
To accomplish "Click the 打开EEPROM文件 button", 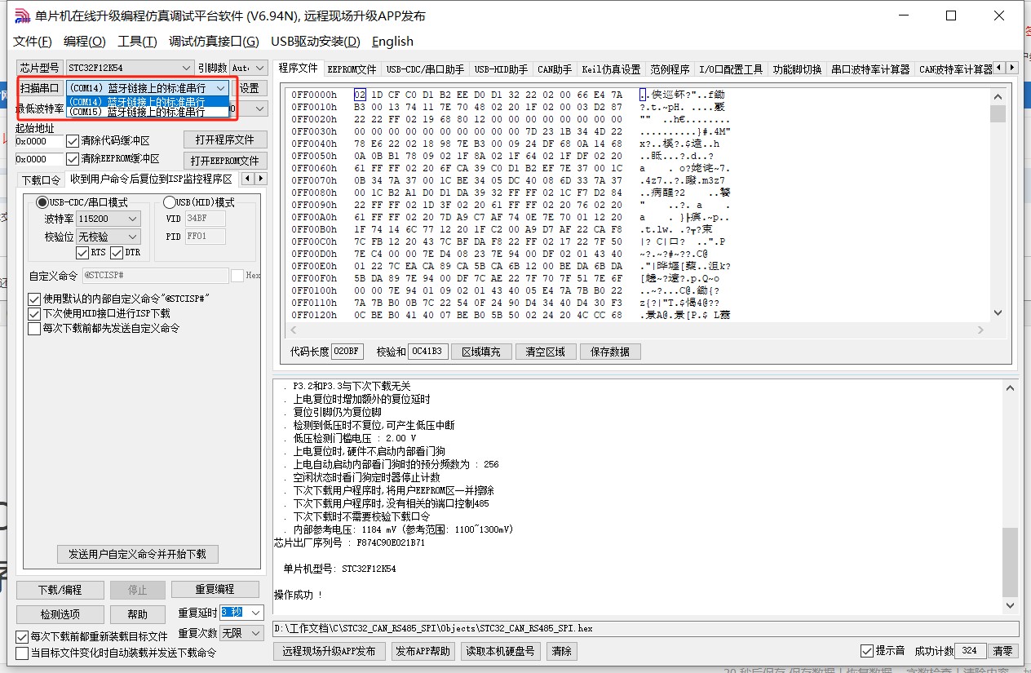I will pos(223,160).
